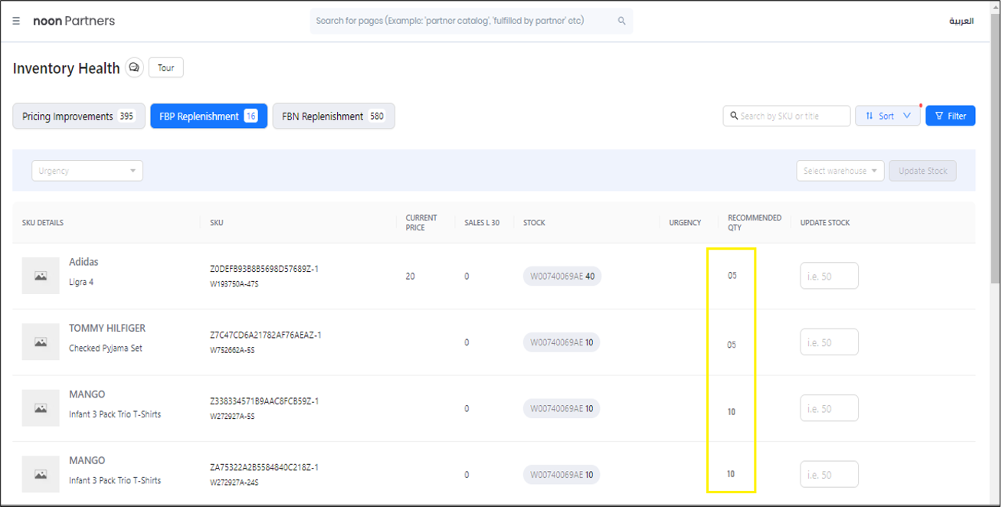Expand the Sort dropdown

[x=887, y=116]
